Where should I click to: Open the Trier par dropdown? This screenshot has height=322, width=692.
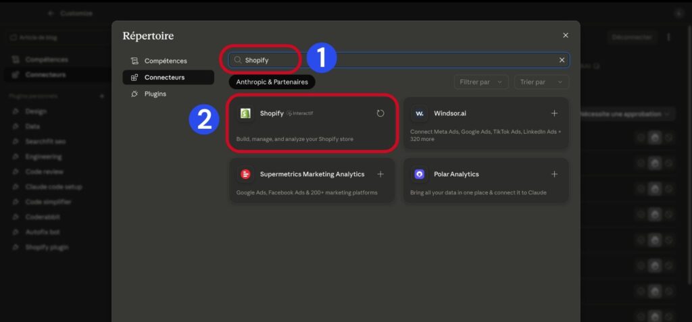541,82
